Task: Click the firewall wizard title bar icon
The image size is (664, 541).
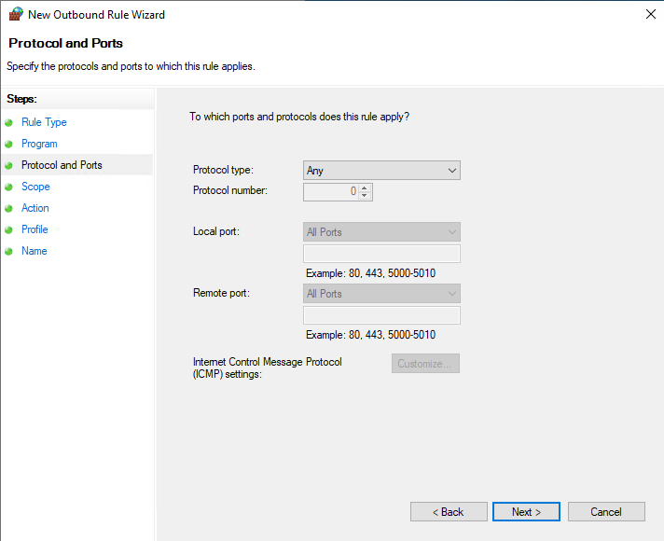Action: [x=15, y=15]
